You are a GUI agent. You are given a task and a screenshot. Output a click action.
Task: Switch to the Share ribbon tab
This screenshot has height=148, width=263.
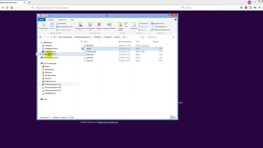pos(62,20)
